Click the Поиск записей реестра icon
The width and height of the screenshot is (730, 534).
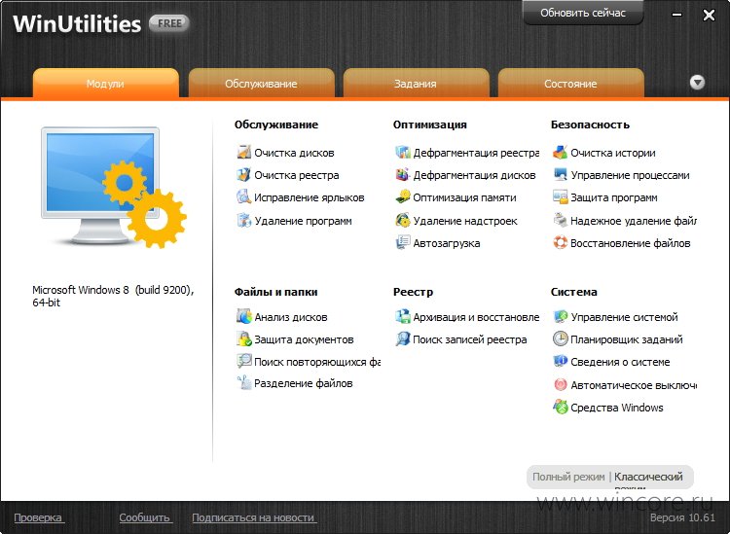402,339
